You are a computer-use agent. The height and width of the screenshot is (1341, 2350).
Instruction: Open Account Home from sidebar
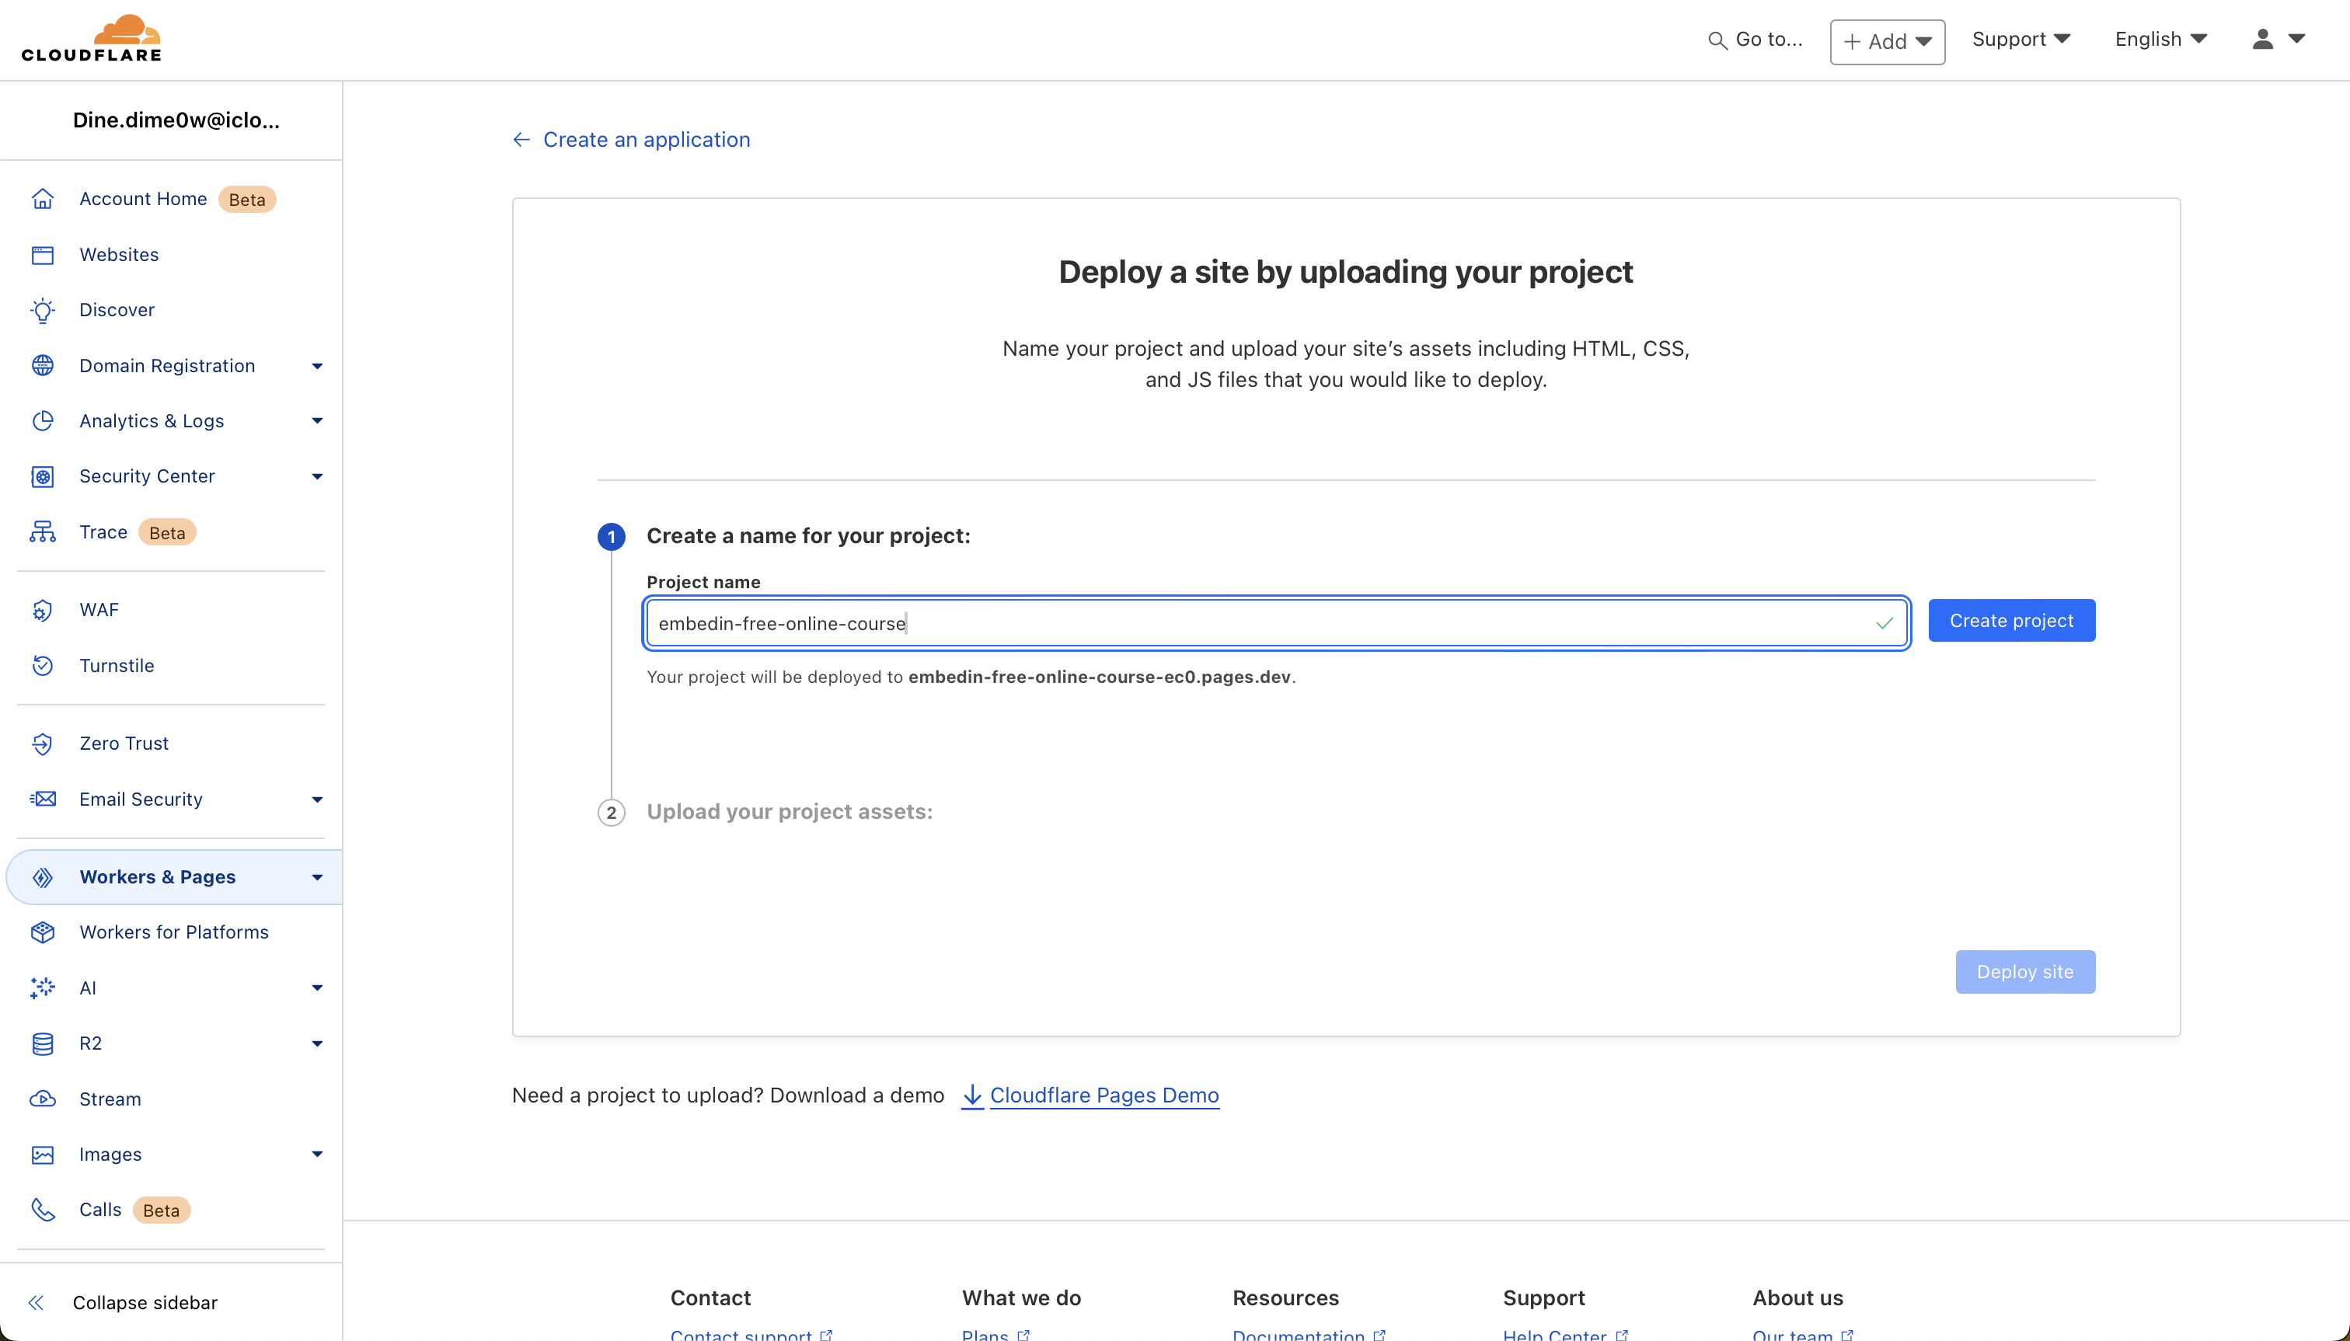pyautogui.click(x=143, y=199)
